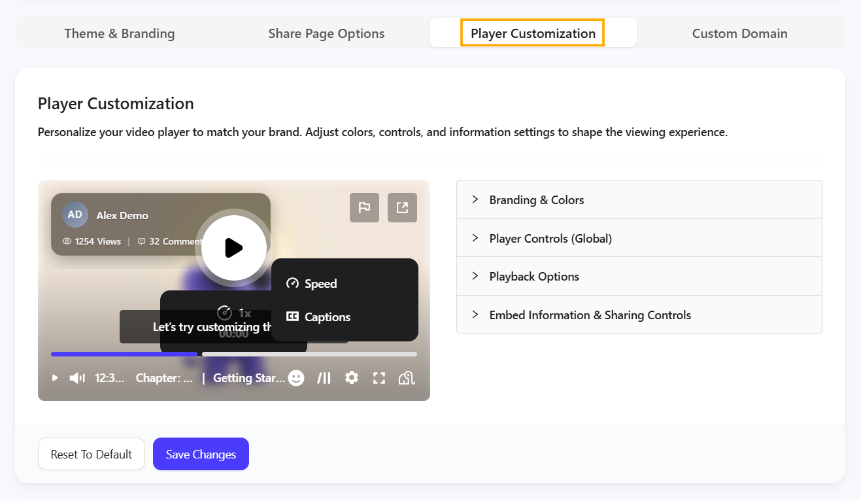This screenshot has height=501, width=861.
Task: Select the Player Customization tab
Action: 533,33
